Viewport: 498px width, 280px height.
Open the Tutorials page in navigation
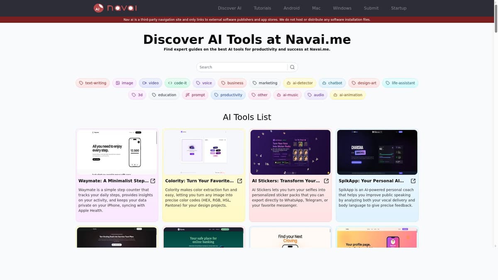click(x=262, y=8)
